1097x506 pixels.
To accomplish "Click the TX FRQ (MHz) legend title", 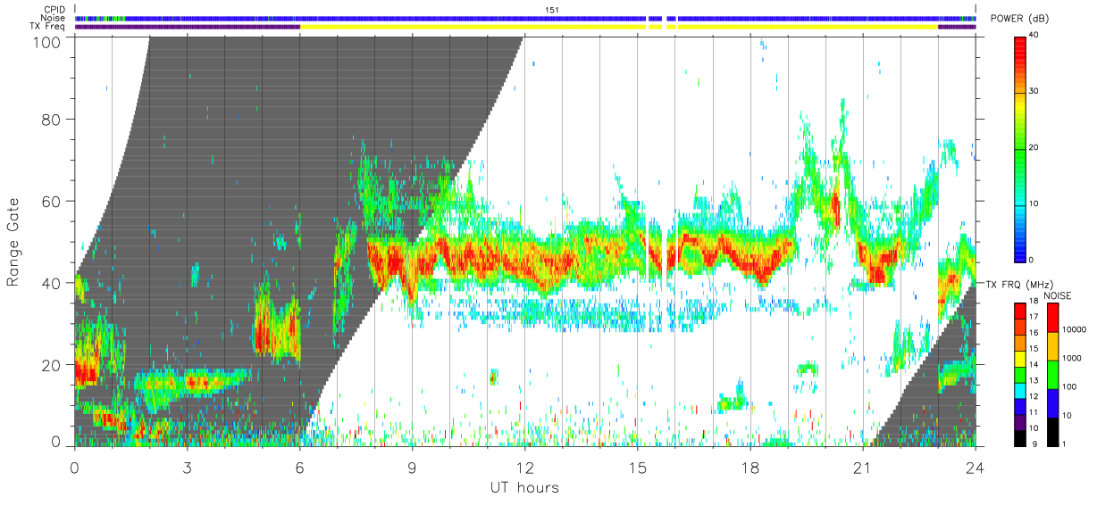I will click(x=1022, y=284).
